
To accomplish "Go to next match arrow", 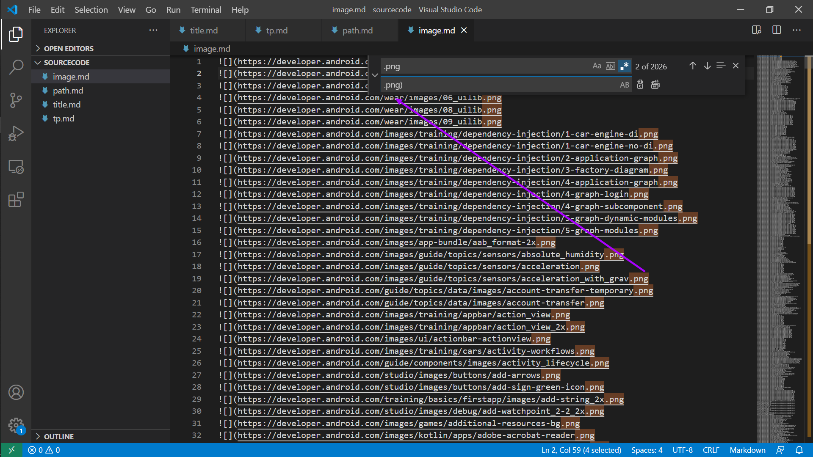I will [707, 66].
